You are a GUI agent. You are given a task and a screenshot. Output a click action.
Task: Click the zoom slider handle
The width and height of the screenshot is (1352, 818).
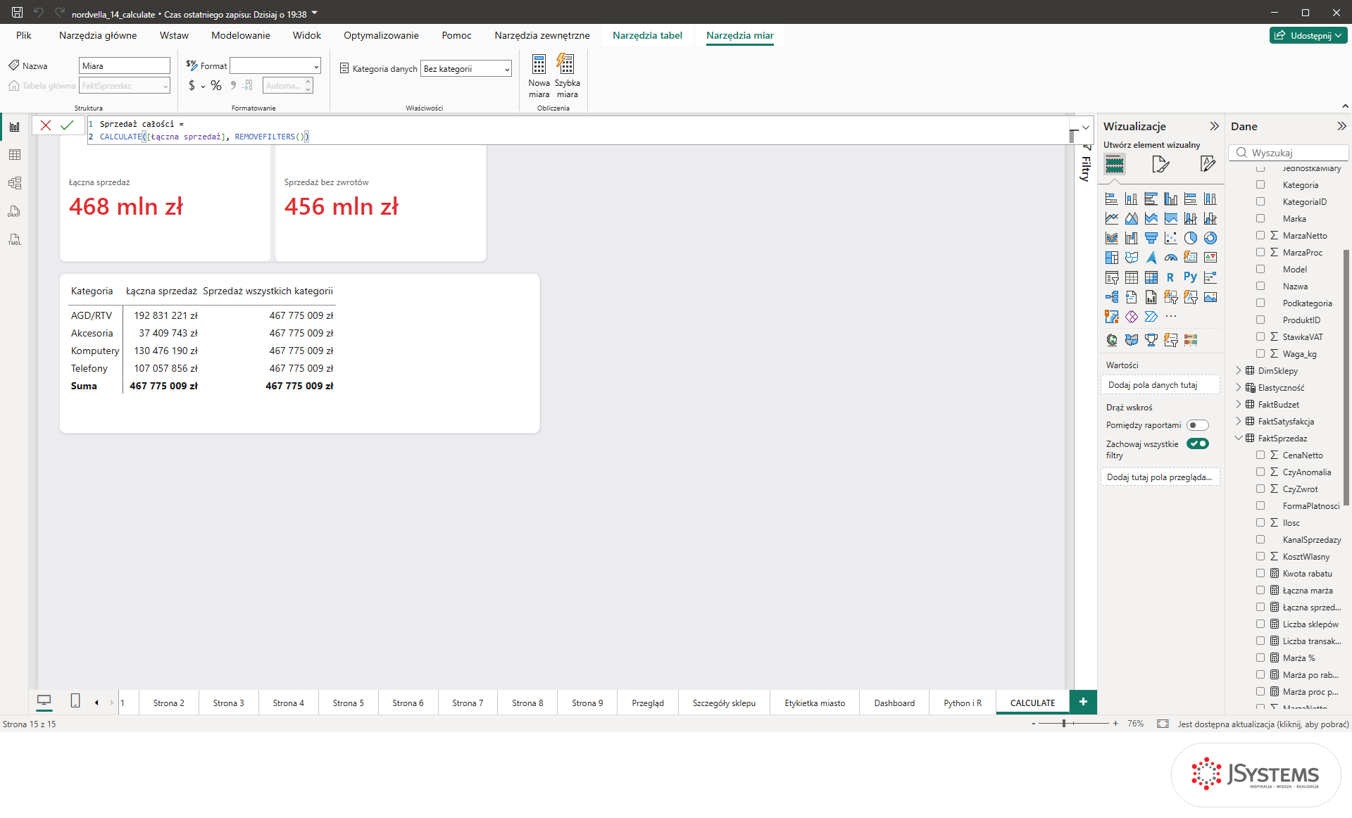coord(1064,724)
